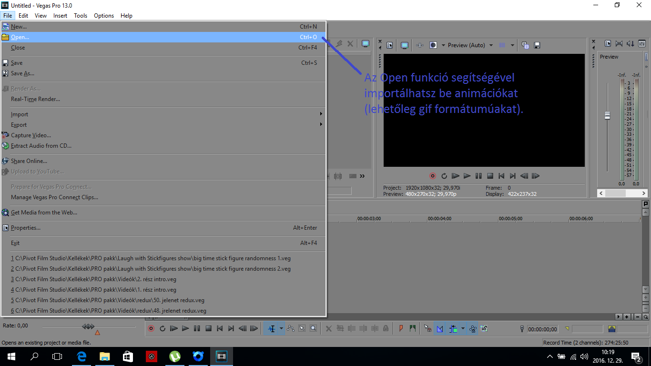The width and height of the screenshot is (651, 366).
Task: Pause playback in the main transport bar
Action: (x=197, y=328)
